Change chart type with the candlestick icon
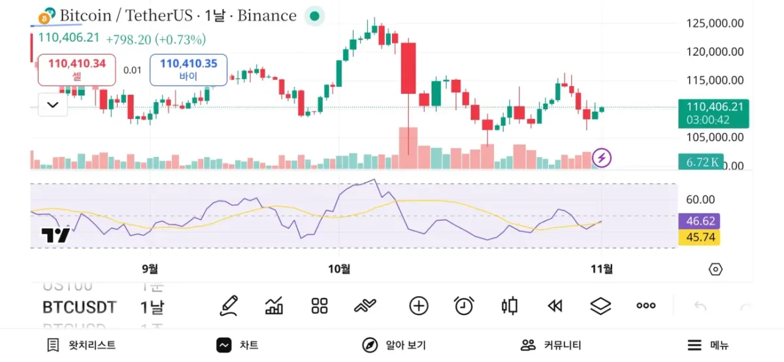784x362 pixels. [x=510, y=305]
